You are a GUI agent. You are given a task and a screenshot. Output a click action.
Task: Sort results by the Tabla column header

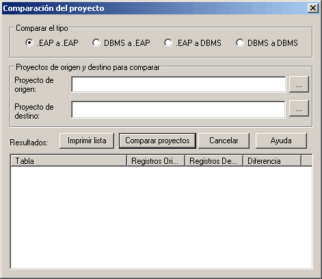click(x=68, y=161)
